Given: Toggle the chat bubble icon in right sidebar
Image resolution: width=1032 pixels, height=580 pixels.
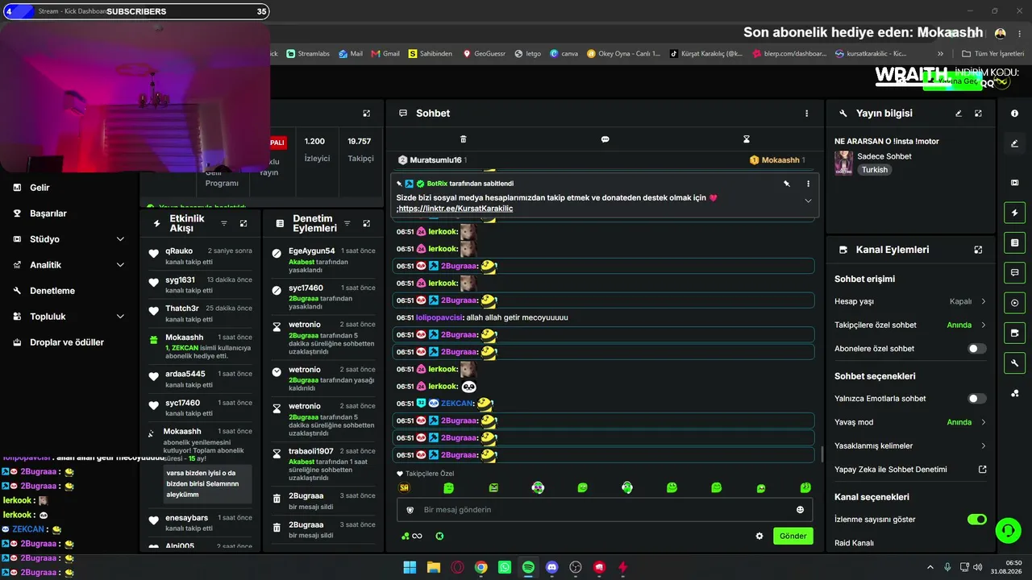Looking at the screenshot, I should 1014,272.
